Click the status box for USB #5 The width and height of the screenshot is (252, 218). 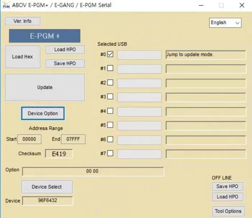(x=206, y=126)
